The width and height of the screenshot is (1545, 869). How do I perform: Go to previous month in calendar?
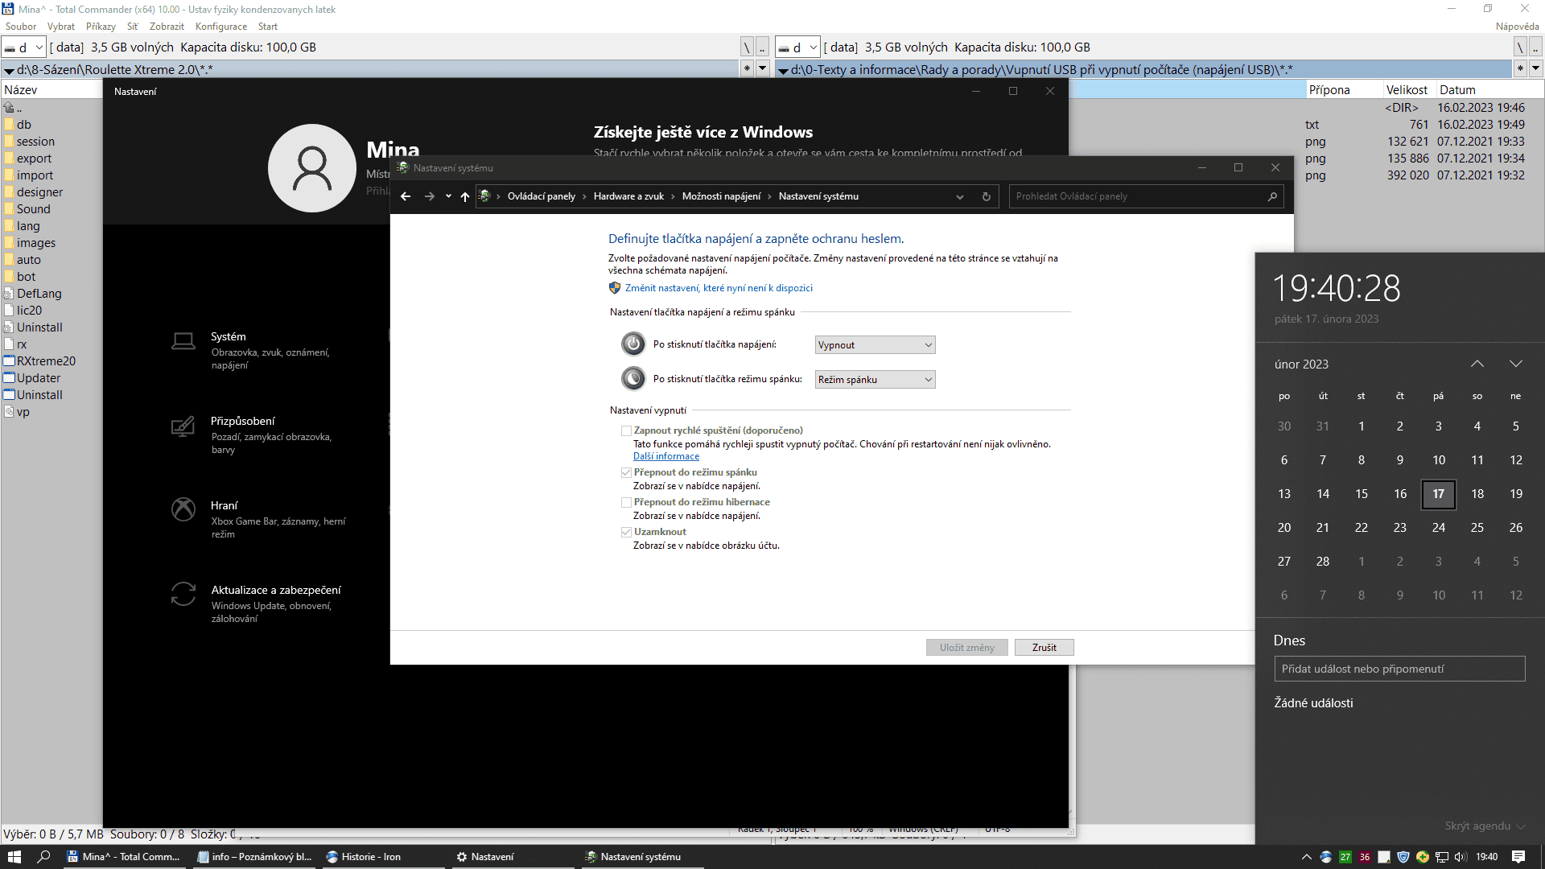click(x=1477, y=364)
